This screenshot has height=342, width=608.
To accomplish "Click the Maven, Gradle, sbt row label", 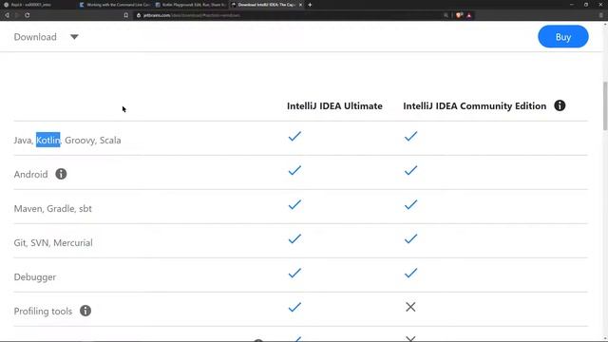I will [53, 209].
